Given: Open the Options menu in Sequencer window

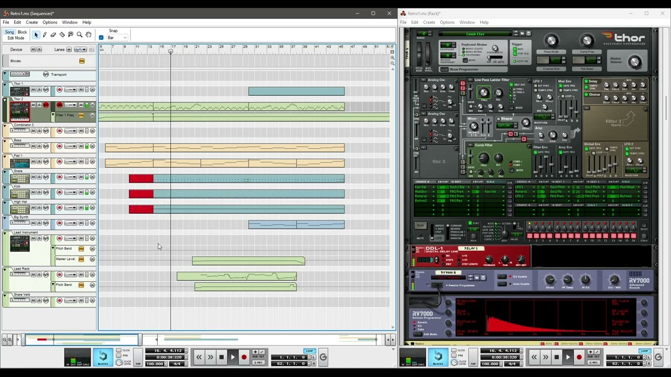Looking at the screenshot, I should 50,23.
